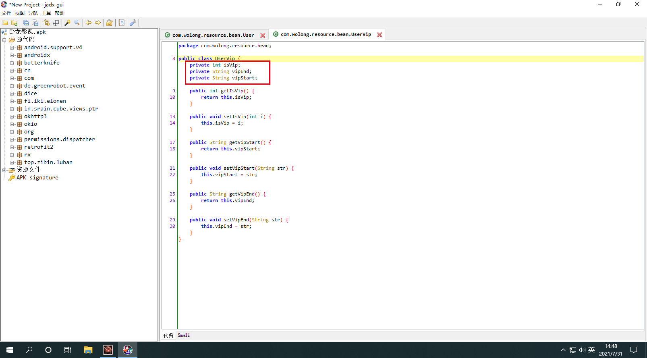The height and width of the screenshot is (358, 647).
Task: Open Task View in taskbar
Action: 68,350
